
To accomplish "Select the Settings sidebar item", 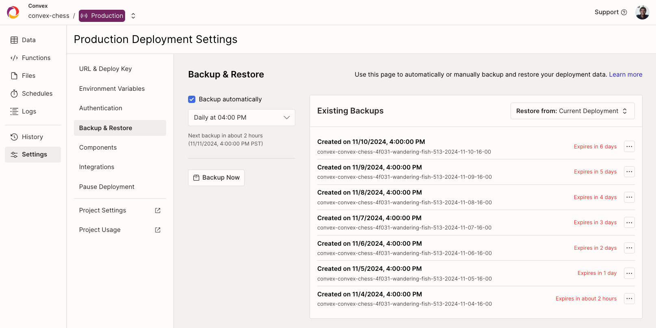I will coord(33,154).
